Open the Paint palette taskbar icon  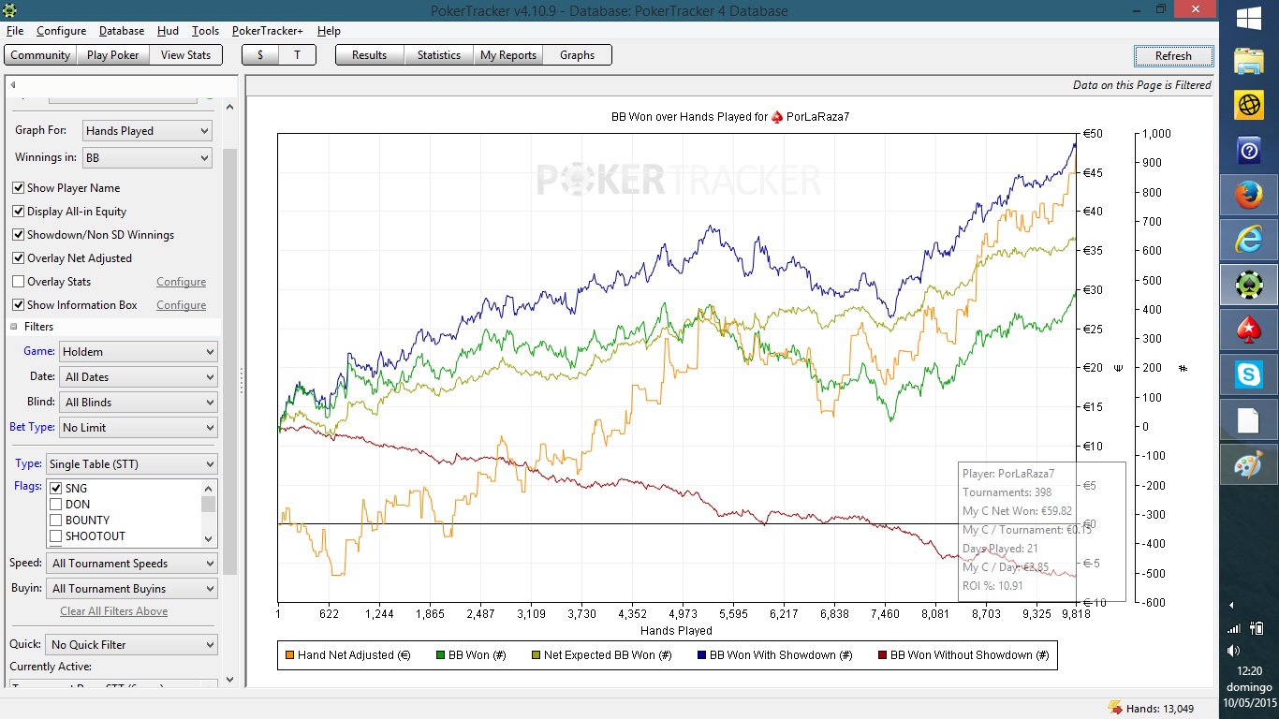coord(1249,464)
